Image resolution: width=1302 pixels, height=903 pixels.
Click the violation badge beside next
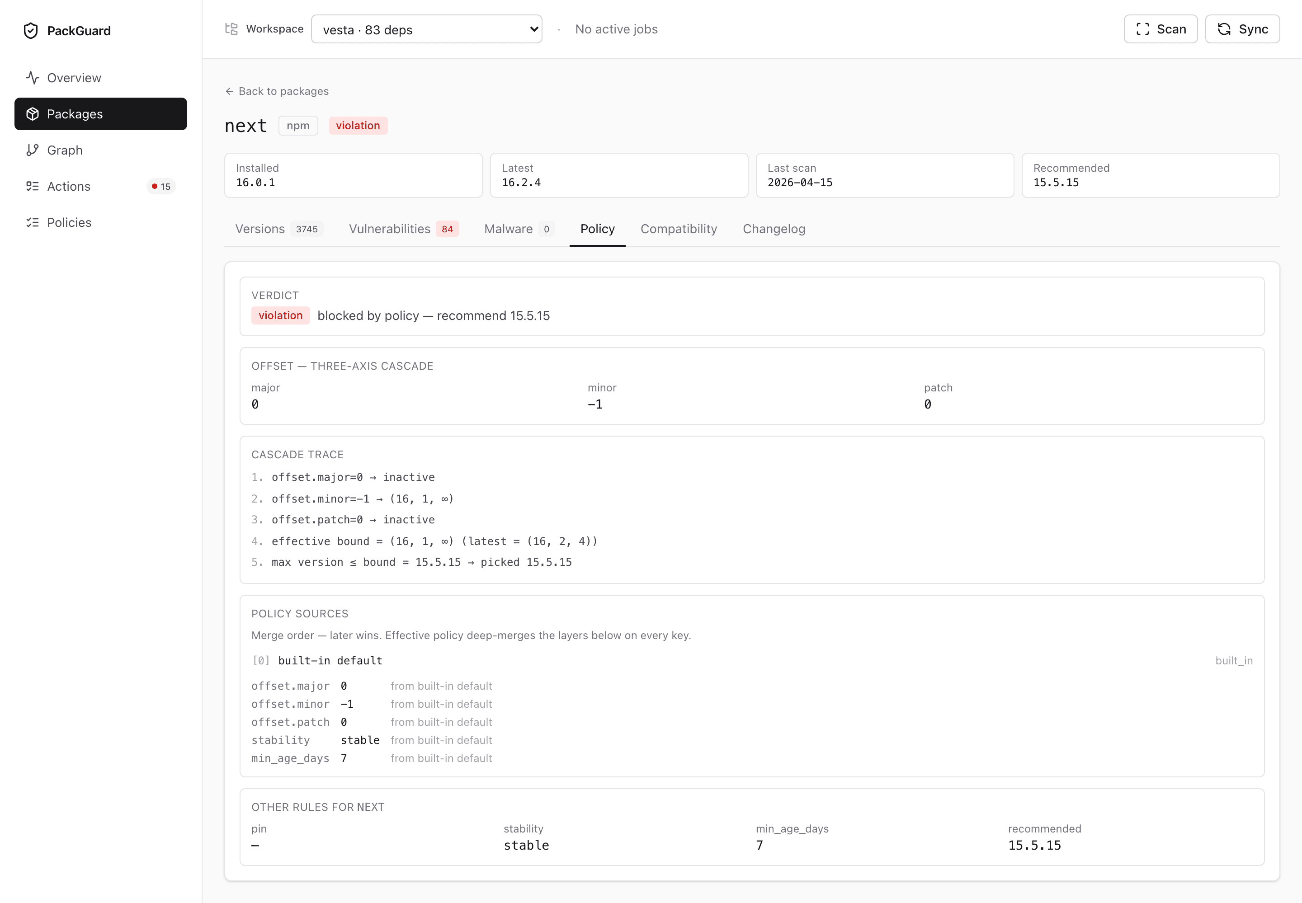[358, 126]
